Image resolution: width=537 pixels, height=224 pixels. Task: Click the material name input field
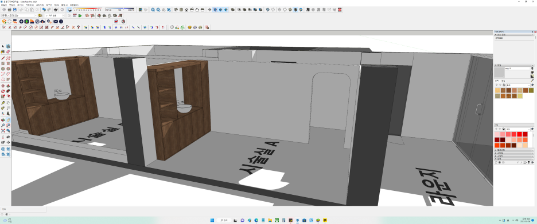coord(517,69)
